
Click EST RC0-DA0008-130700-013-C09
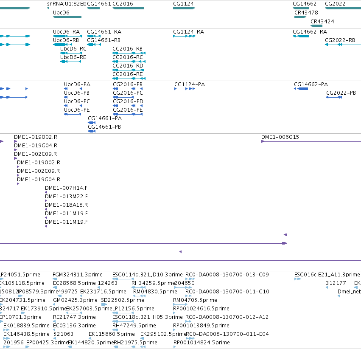pyautogui.click(x=227, y=275)
